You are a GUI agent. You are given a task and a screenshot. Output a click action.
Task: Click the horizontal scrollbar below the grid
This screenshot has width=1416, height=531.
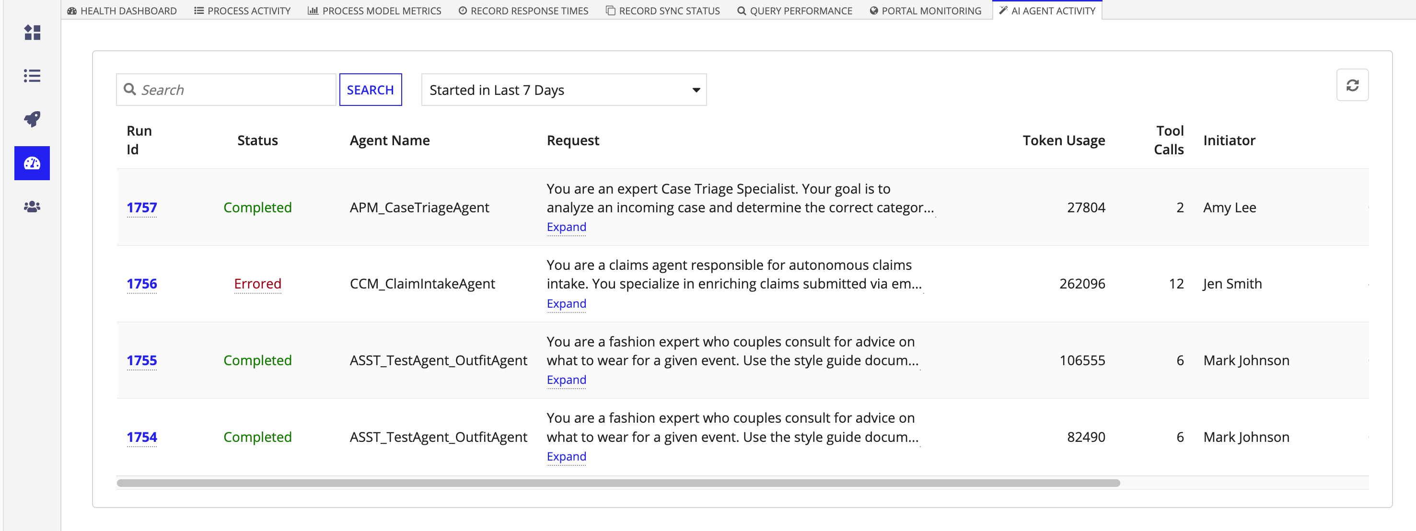click(618, 483)
